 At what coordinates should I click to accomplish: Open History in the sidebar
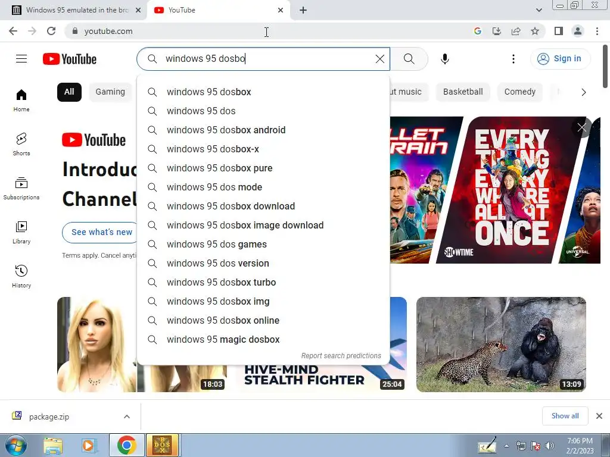[21, 276]
